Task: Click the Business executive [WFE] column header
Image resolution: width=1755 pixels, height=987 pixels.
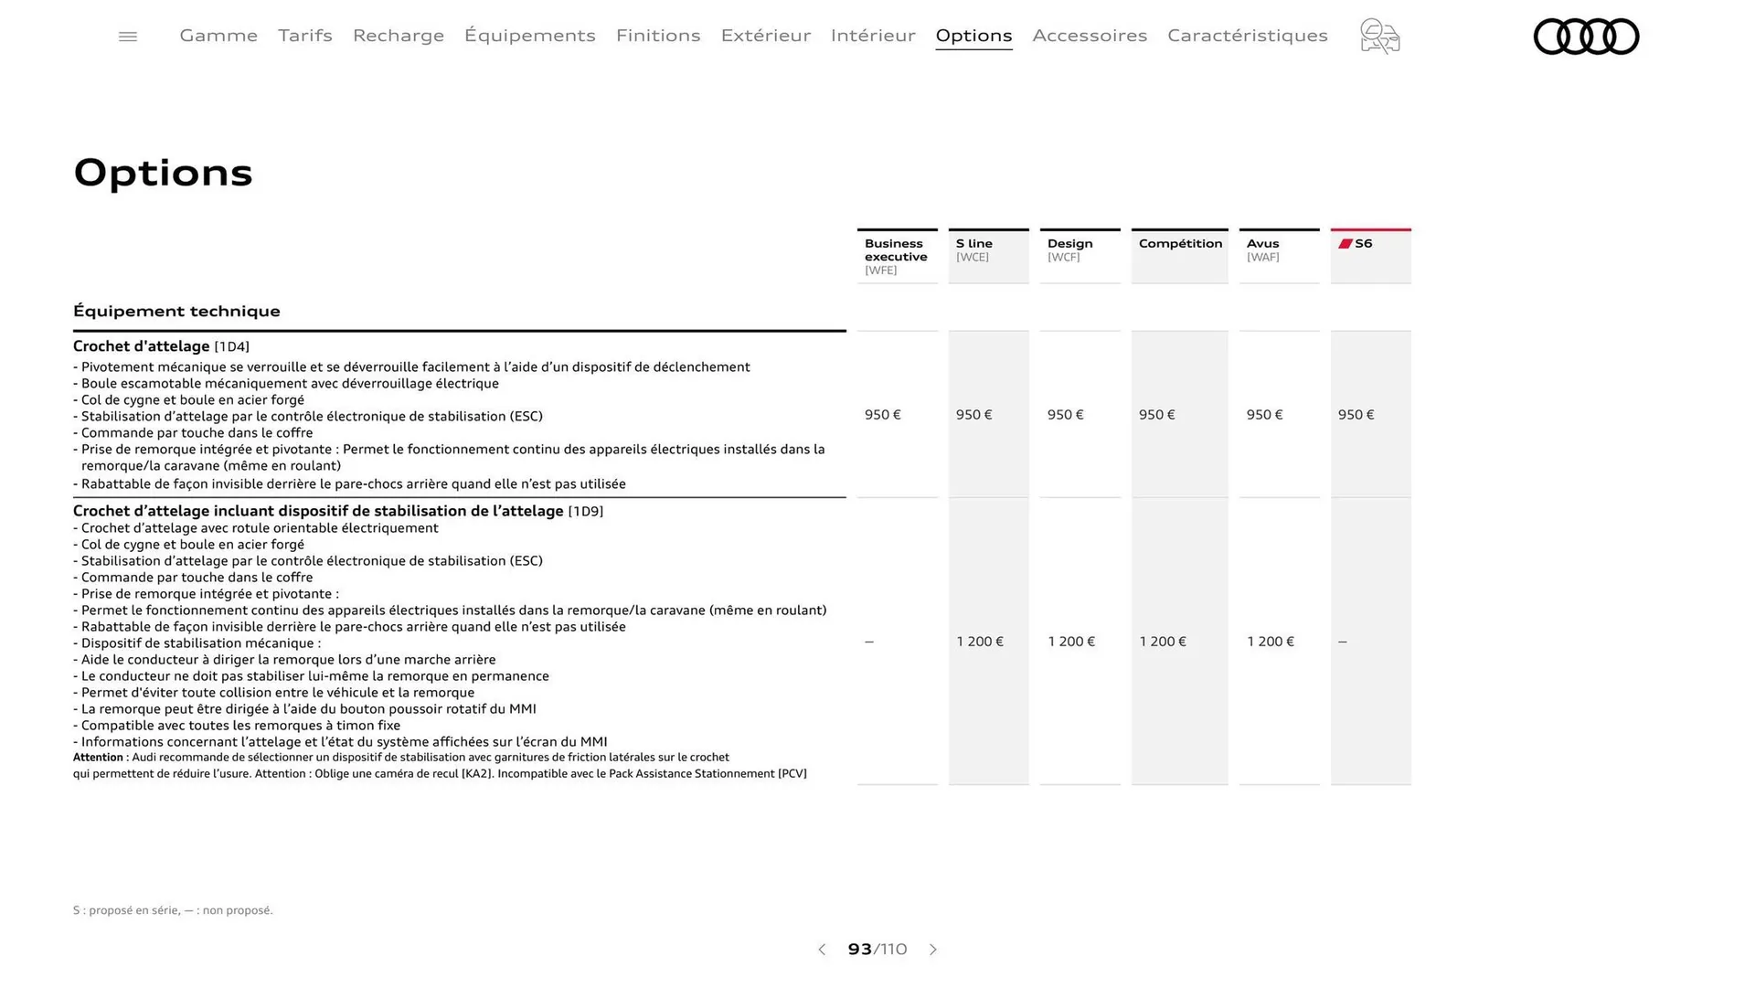Action: click(x=896, y=256)
